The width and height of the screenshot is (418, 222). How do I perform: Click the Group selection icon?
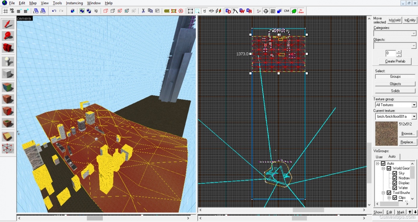pos(82,11)
